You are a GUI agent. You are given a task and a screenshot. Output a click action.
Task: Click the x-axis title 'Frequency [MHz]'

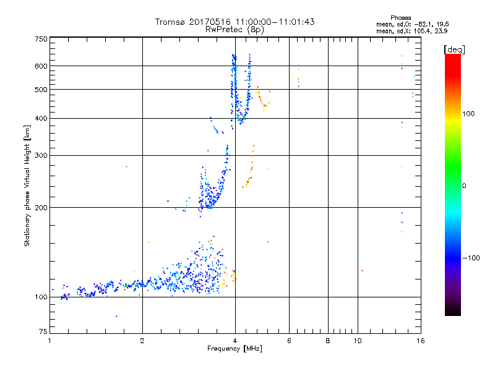[235, 349]
